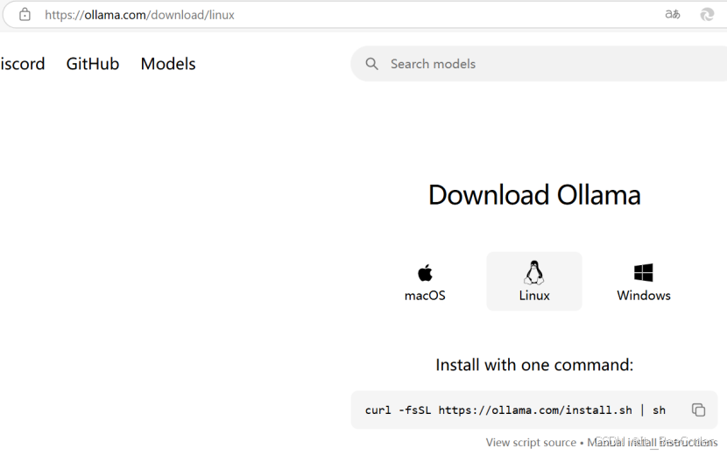Screen dimensions: 727x455
Task: Focus the Search models field
Action: point(539,64)
